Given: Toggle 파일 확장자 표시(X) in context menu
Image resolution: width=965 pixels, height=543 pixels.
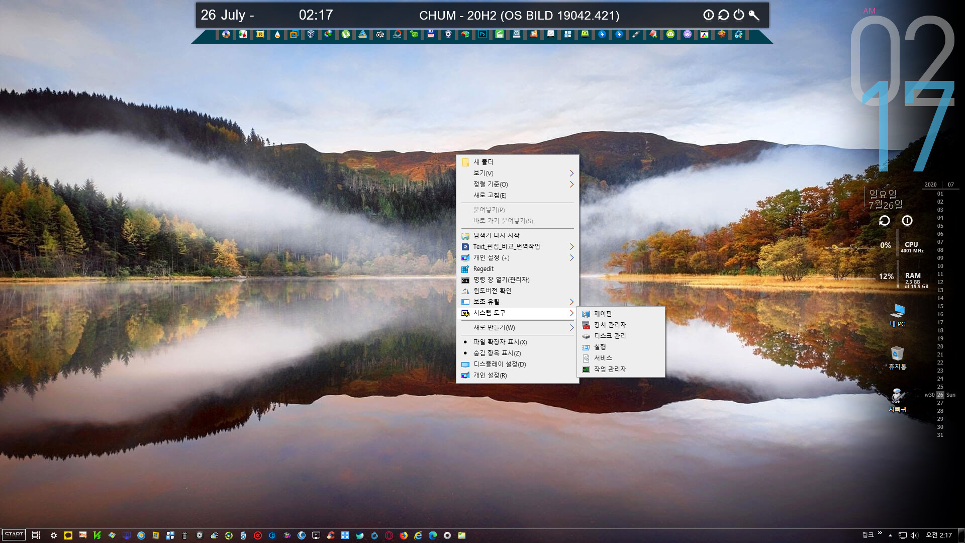Looking at the screenshot, I should tap(517, 342).
